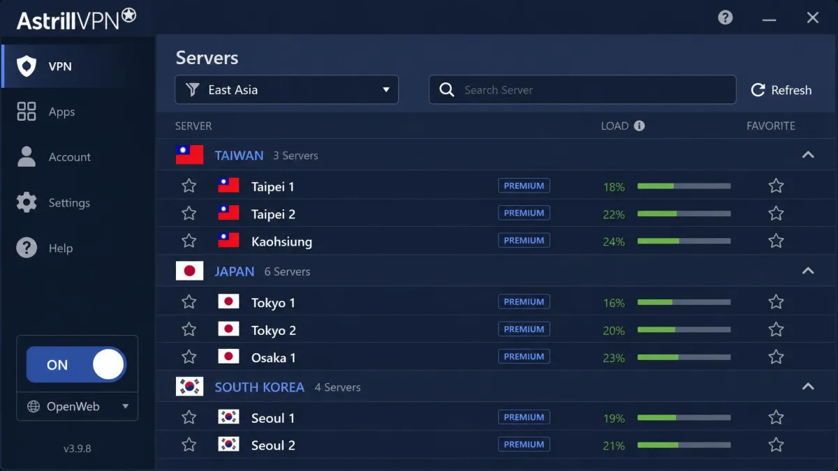Click the flag icon on Seoul 1 row
This screenshot has width=838, height=471.
pos(228,417)
